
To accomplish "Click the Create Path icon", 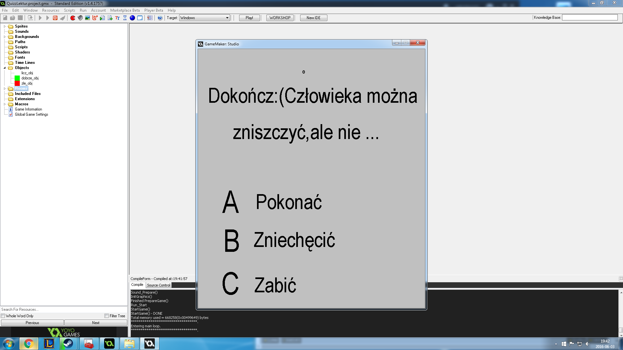I will [x=95, y=18].
